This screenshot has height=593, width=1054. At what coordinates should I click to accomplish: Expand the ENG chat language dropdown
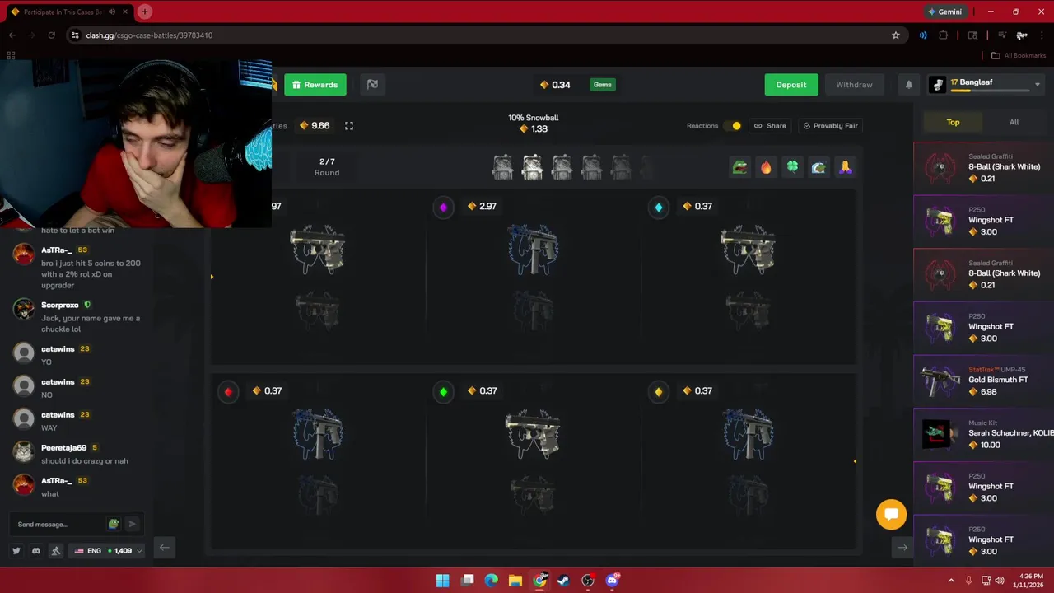pyautogui.click(x=108, y=551)
